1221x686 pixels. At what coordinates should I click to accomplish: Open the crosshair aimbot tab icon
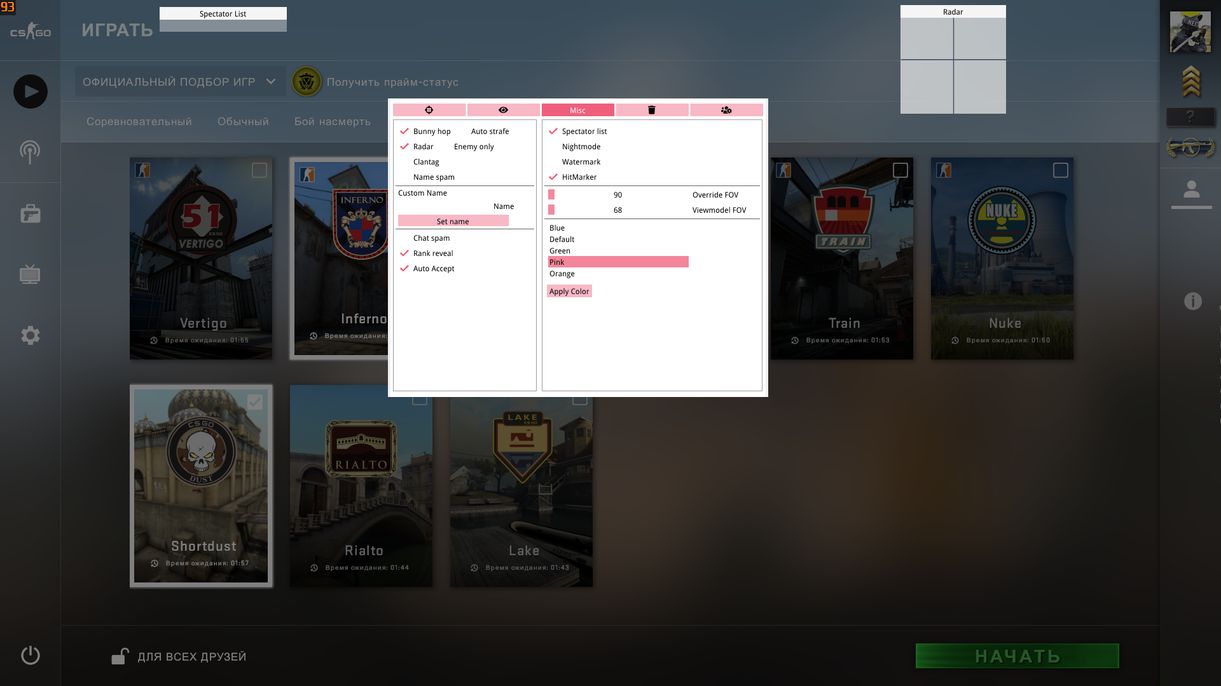pyautogui.click(x=429, y=110)
